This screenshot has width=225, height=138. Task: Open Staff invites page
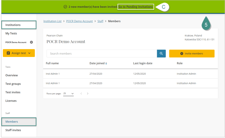click(13, 130)
